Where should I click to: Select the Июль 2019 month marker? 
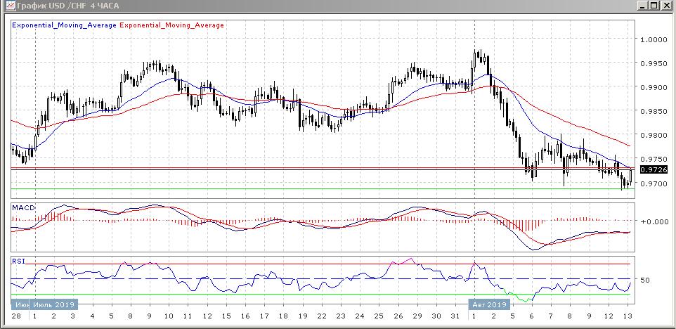coord(54,304)
